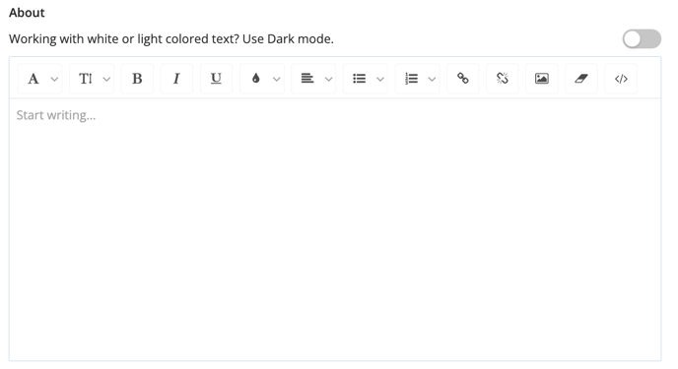This screenshot has width=678, height=369.
Task: Insert a link using the chain icon
Action: point(462,79)
